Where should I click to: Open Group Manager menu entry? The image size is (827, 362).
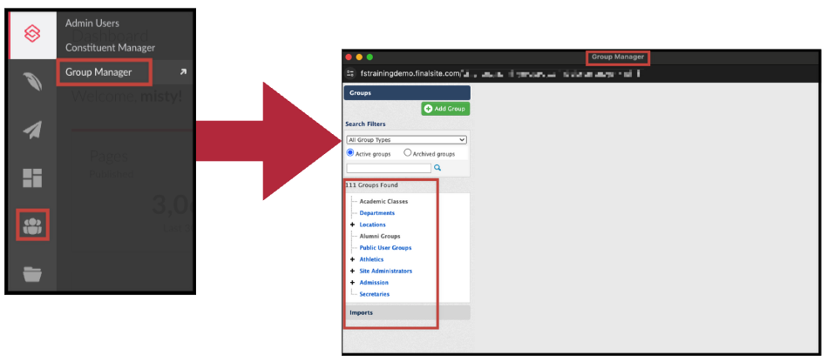click(x=98, y=72)
